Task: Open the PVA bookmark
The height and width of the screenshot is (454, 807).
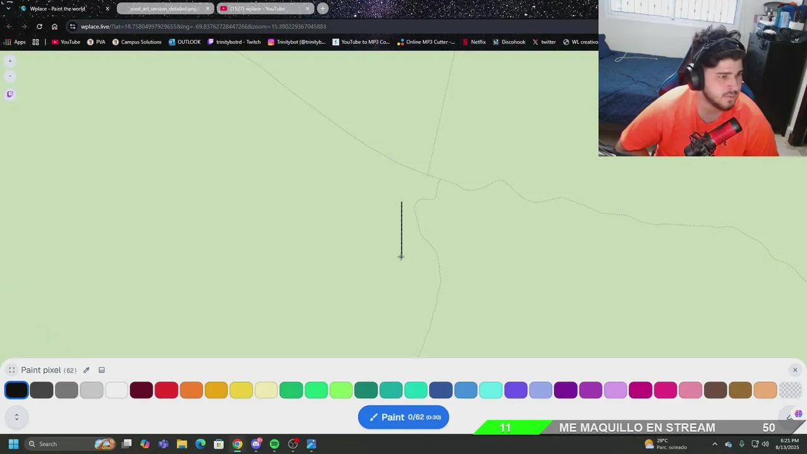Action: [x=96, y=42]
